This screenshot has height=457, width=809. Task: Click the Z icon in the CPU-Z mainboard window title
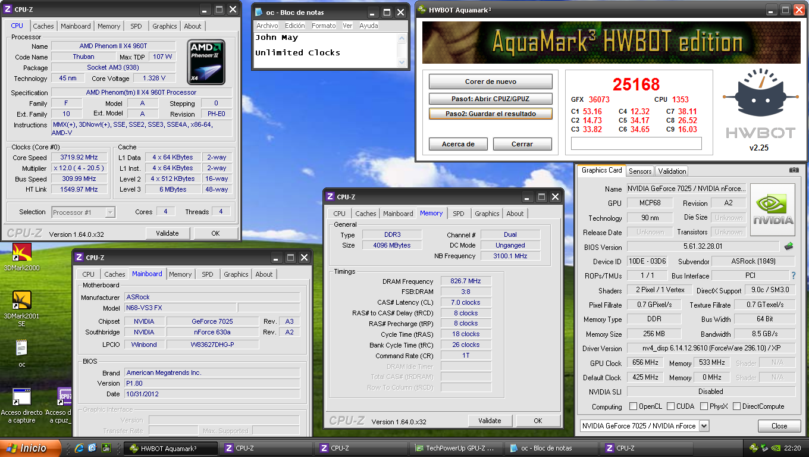tap(79, 258)
